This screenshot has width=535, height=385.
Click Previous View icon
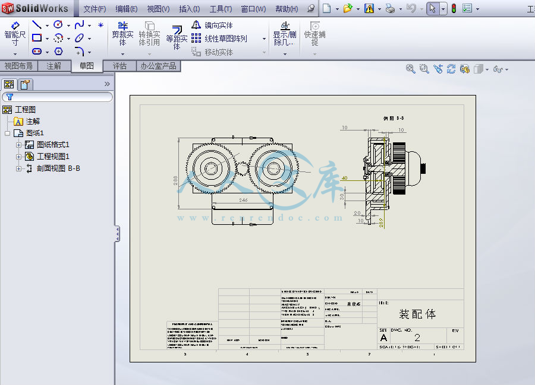[x=438, y=69]
